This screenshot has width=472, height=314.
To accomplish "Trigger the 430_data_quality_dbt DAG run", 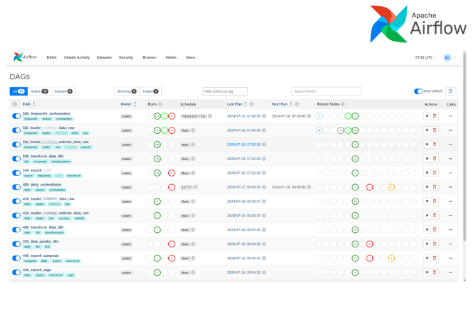I will (427, 244).
